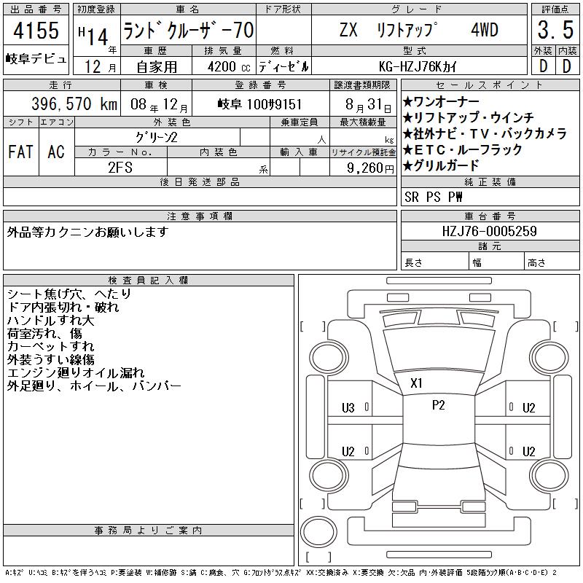Click the spare tire circle on the diagram
Viewport: 583px width, 583px height.
pos(318,531)
